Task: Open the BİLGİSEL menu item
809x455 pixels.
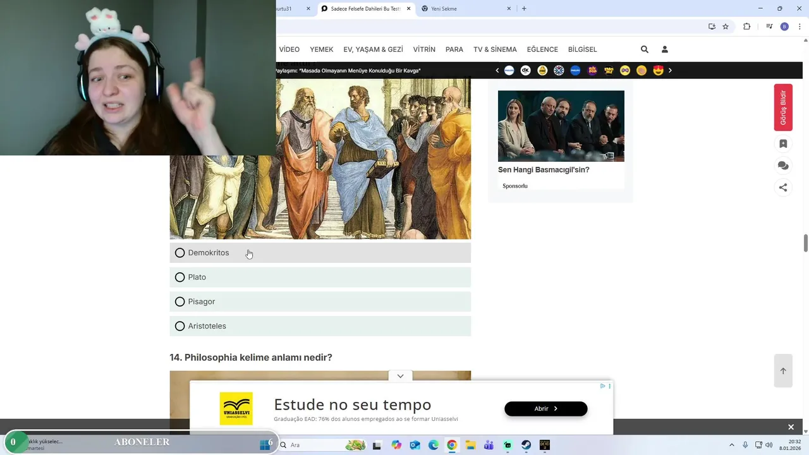Action: (583, 49)
